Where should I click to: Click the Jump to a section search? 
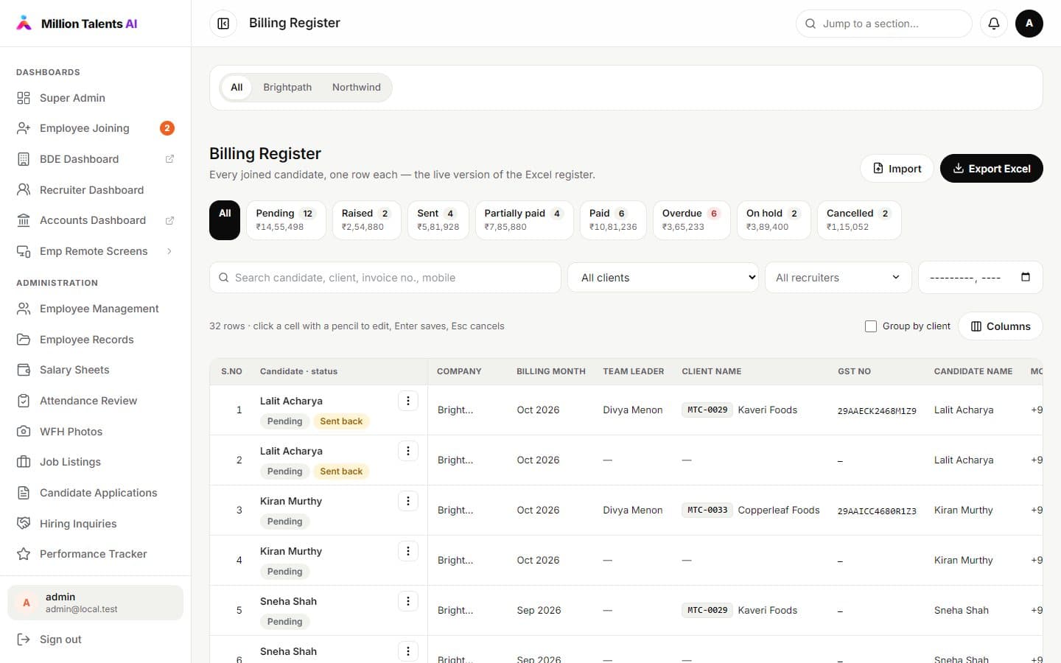884,24
